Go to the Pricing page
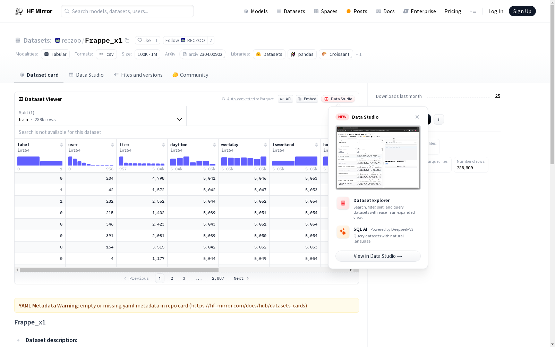Screen dimensions: 555x347 pyautogui.click(x=453, y=11)
